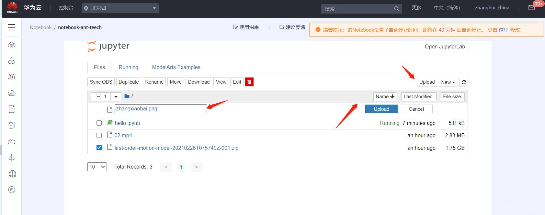Open JupyterLab
Screen dimensions: 545x215
445,46
